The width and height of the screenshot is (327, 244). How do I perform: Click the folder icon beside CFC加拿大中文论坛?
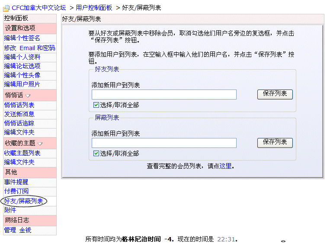[x=6, y=8]
